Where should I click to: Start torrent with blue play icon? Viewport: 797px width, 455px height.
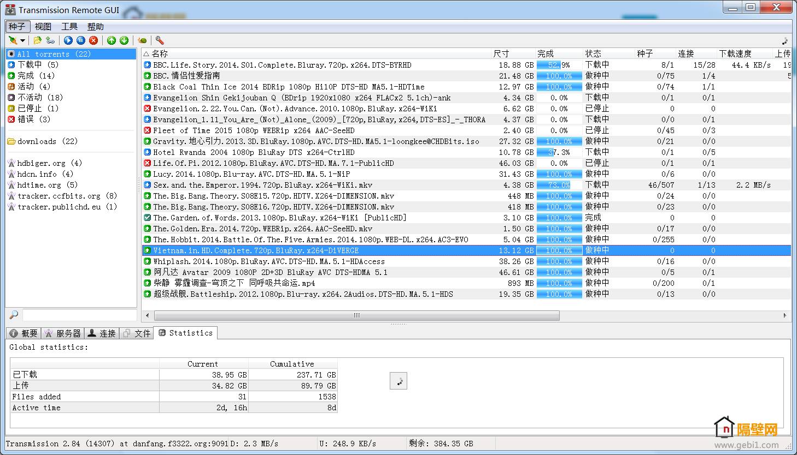[x=68, y=40]
